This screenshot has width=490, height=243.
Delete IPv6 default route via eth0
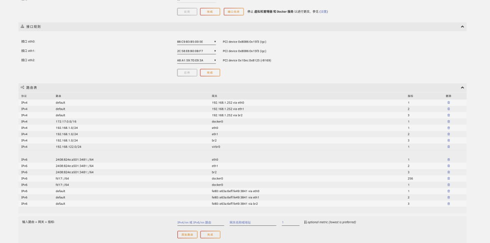[x=448, y=191]
